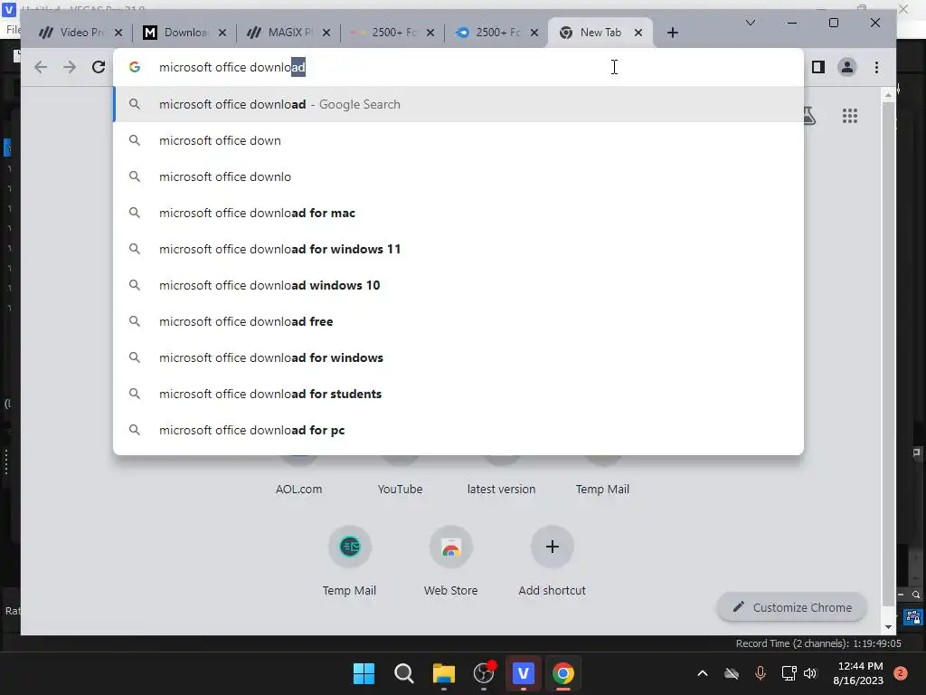Open File Explorer from taskbar
Viewport: 926px width, 695px height.
(x=443, y=673)
